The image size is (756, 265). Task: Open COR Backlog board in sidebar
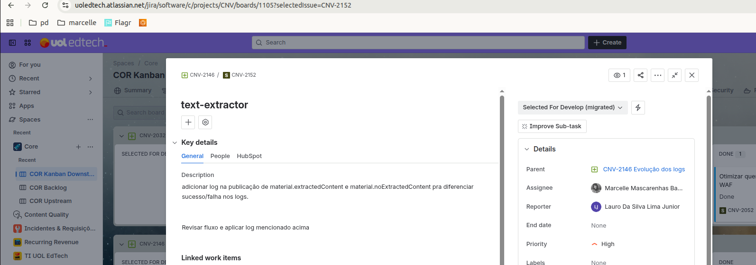click(x=48, y=188)
